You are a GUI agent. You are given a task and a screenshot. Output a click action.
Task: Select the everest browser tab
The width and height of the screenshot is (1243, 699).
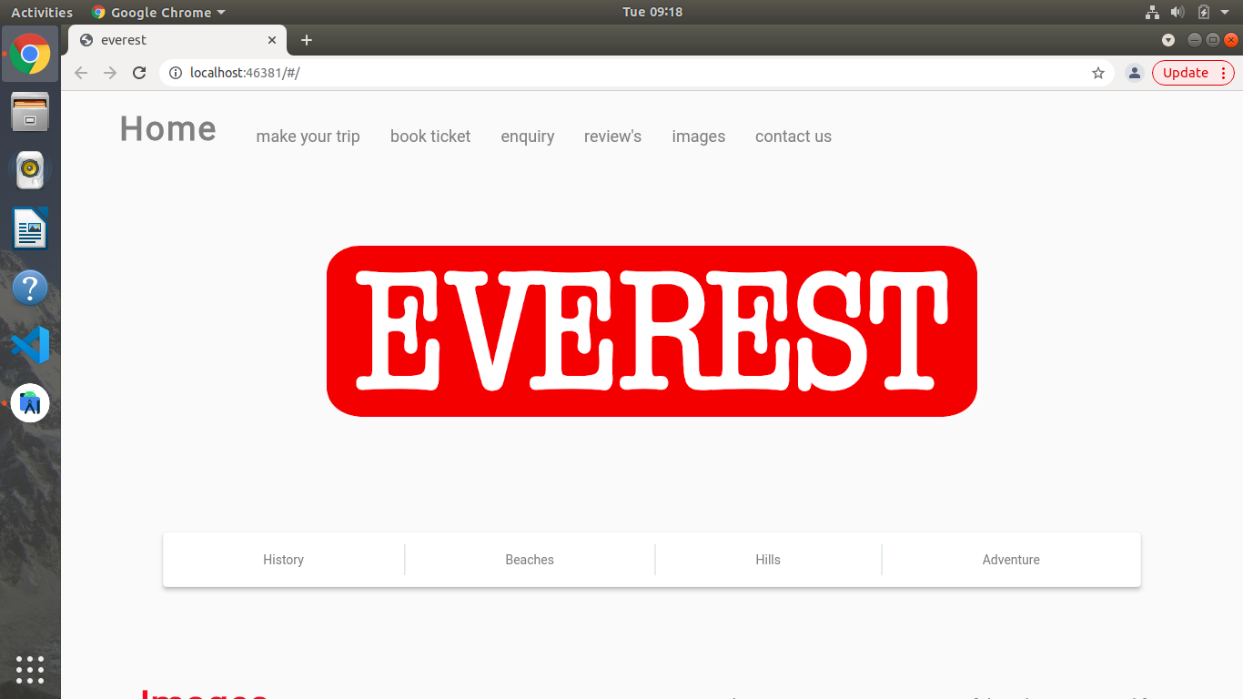177,40
